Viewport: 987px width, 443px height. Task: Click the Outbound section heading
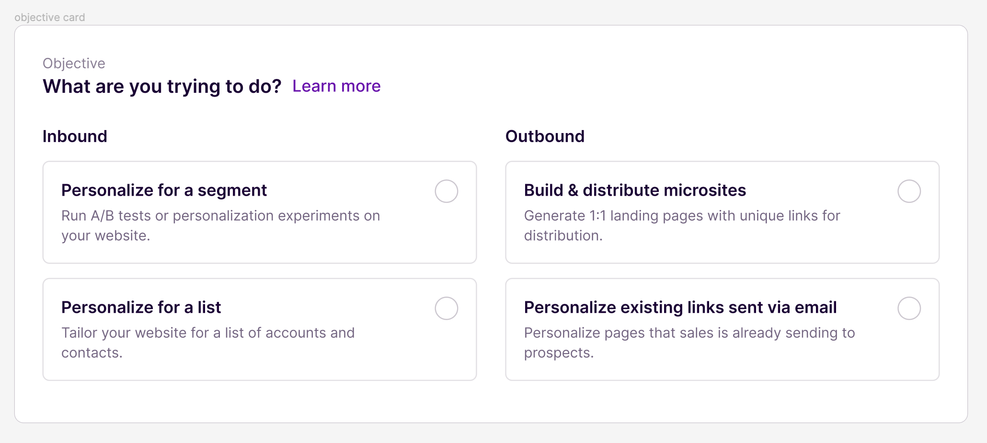click(545, 136)
